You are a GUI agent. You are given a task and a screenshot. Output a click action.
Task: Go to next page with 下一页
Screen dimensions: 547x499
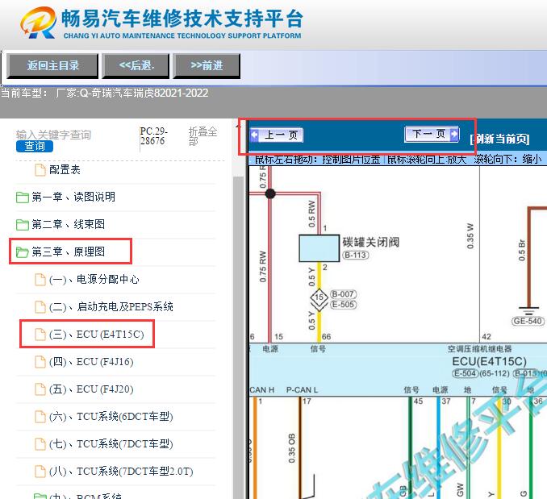coord(432,134)
